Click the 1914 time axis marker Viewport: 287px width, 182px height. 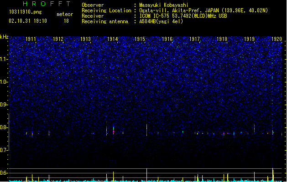pyautogui.click(x=112, y=39)
